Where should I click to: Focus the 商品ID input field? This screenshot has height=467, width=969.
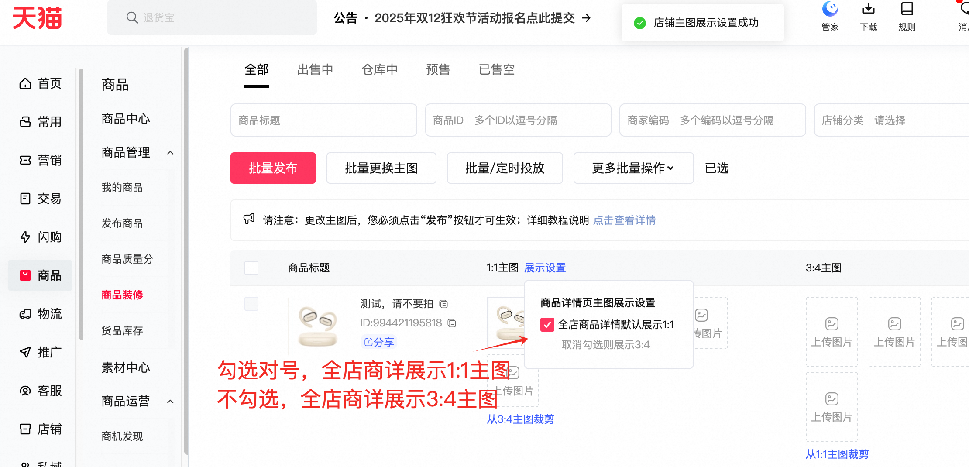pos(518,120)
